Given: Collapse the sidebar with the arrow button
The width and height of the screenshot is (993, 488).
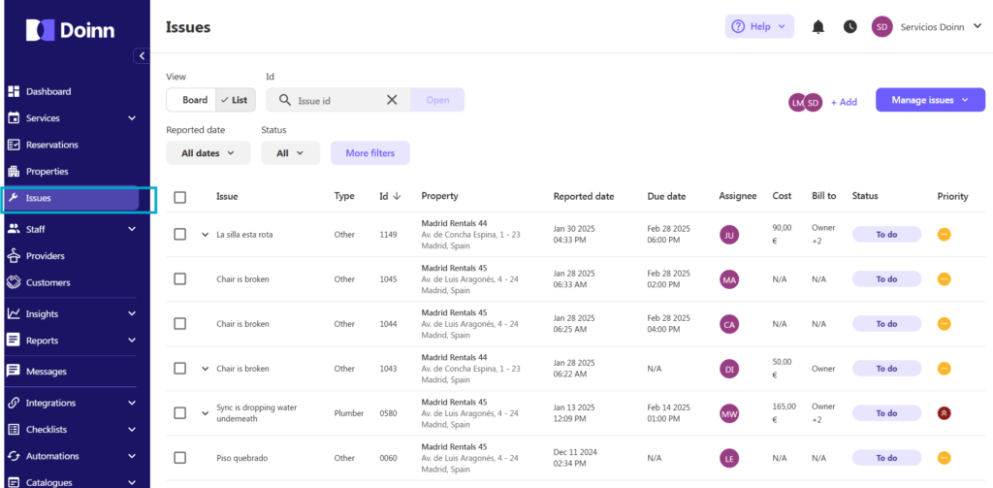Looking at the screenshot, I should pyautogui.click(x=142, y=55).
